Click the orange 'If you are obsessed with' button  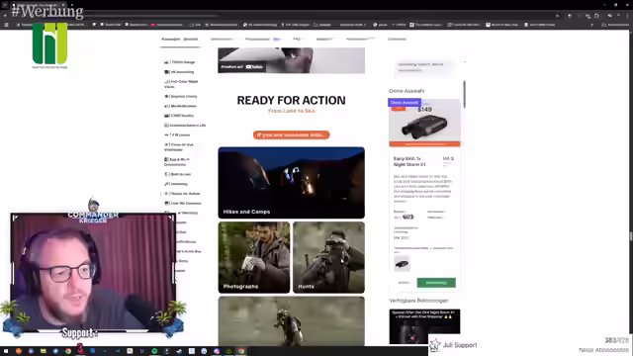pyautogui.click(x=291, y=134)
